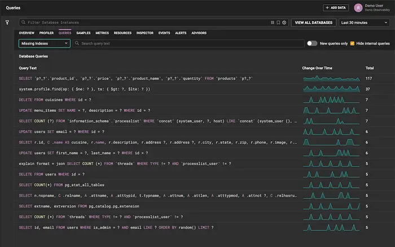Click View All Databases button
The height and width of the screenshot is (247, 395).
(x=314, y=23)
